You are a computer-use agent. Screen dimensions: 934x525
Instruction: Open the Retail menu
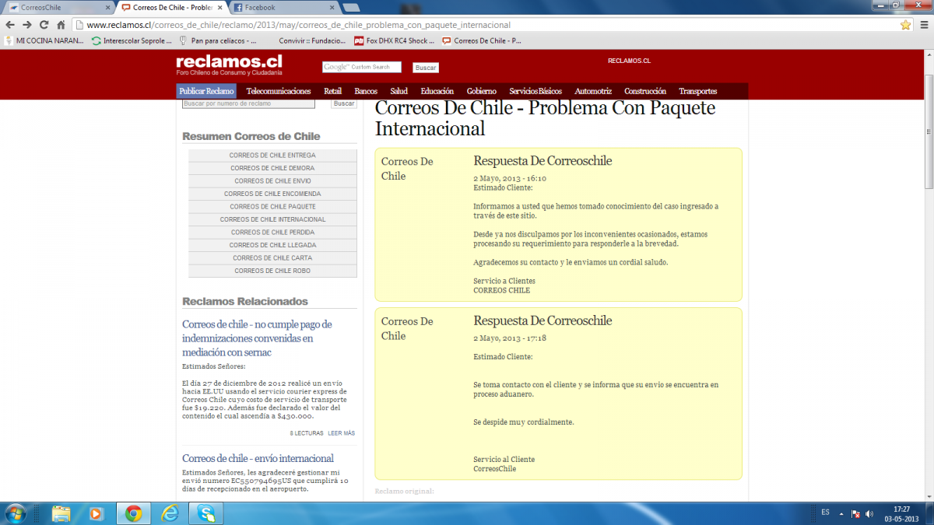click(332, 91)
